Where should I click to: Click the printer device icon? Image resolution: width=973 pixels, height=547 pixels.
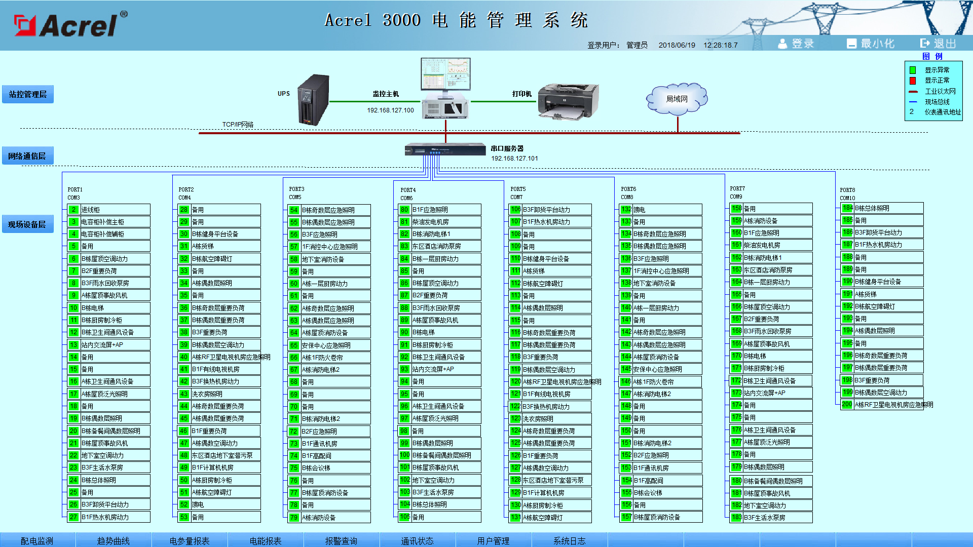(568, 101)
